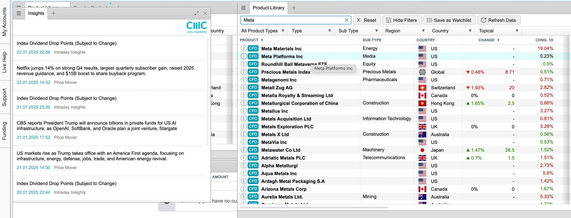Click 19.04% change for Meta Materials
Viewport: 571px width, 218px height.
coord(545,49)
